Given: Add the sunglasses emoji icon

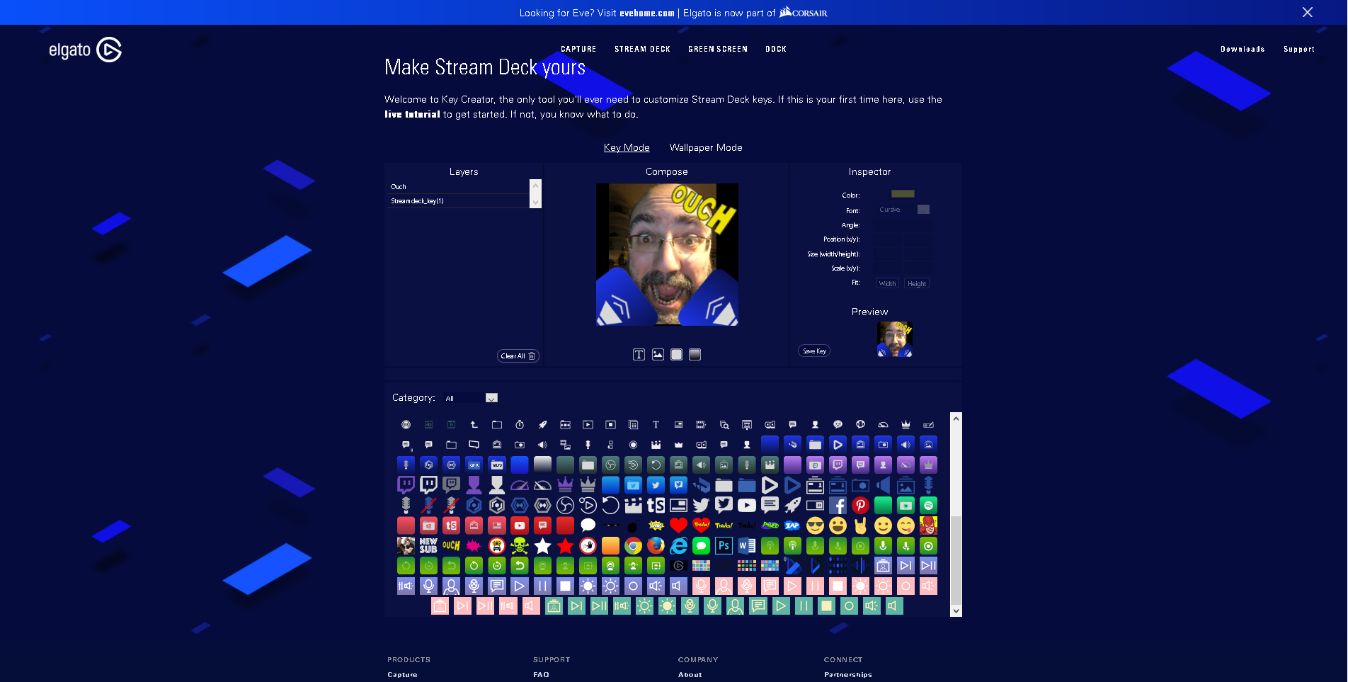Looking at the screenshot, I should [x=815, y=525].
